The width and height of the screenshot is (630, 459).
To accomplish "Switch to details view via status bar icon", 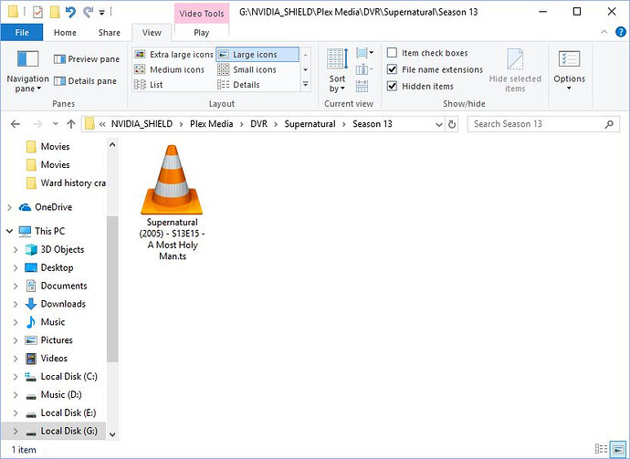I will pos(601,449).
